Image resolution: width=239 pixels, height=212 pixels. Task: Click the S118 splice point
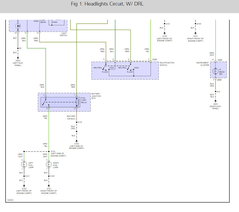tap(76, 122)
